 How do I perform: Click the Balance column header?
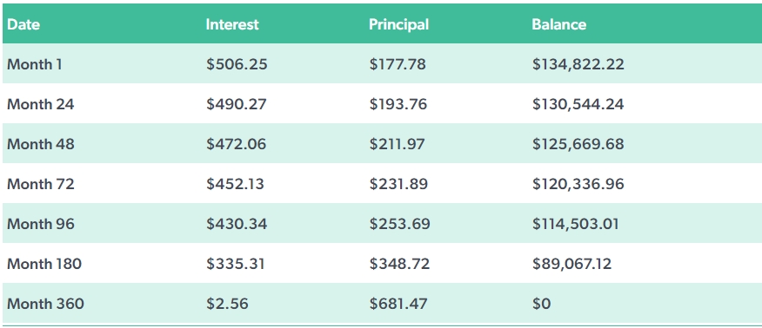click(x=558, y=24)
